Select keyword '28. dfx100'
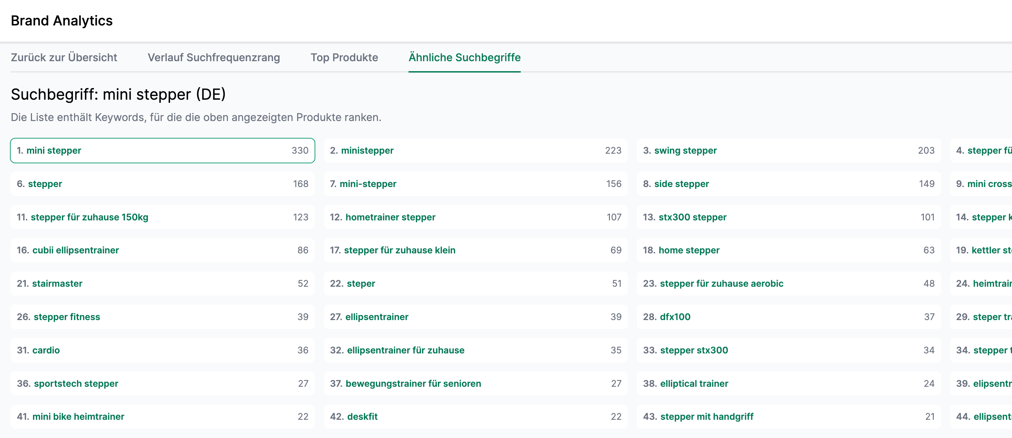Screen dimensions: 1012x438 point(789,317)
